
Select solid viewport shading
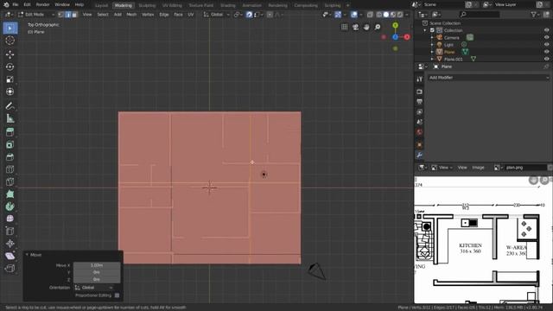(386, 15)
